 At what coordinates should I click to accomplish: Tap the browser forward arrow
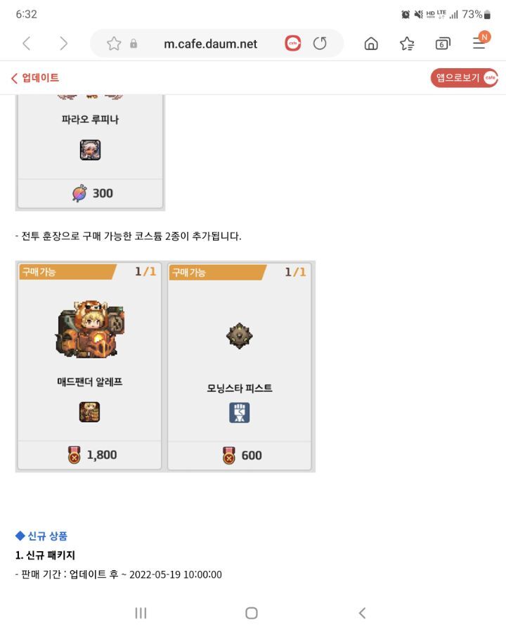63,43
